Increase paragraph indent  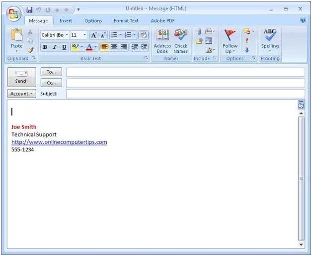tap(144, 47)
